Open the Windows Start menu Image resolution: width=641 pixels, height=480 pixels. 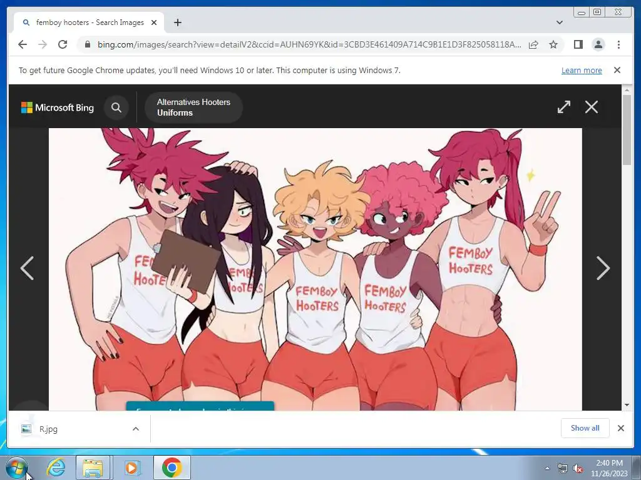tap(17, 467)
